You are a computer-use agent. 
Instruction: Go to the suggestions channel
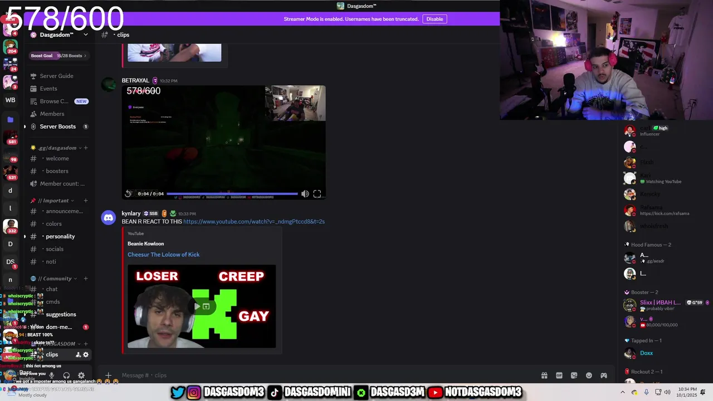[x=58, y=315]
